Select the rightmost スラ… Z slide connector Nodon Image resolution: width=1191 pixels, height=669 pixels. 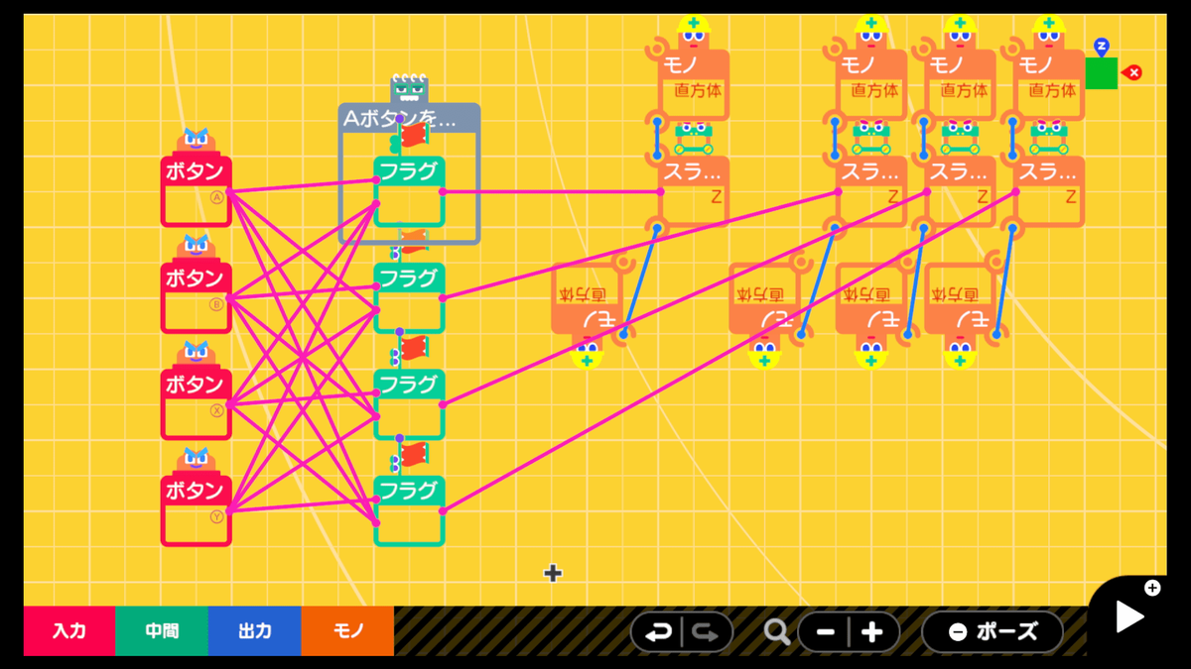tap(1048, 191)
